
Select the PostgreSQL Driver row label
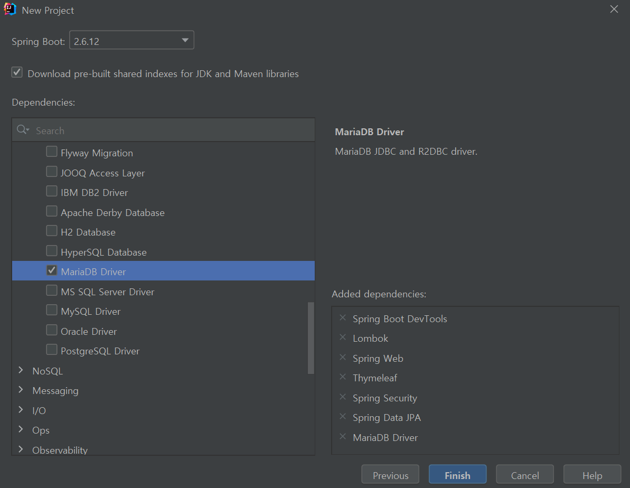click(x=100, y=351)
